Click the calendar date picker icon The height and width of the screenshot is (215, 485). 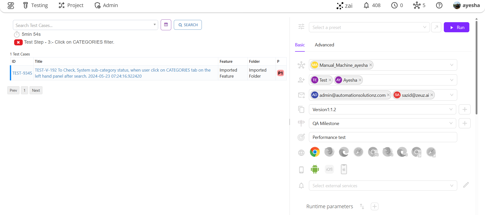[x=166, y=25]
